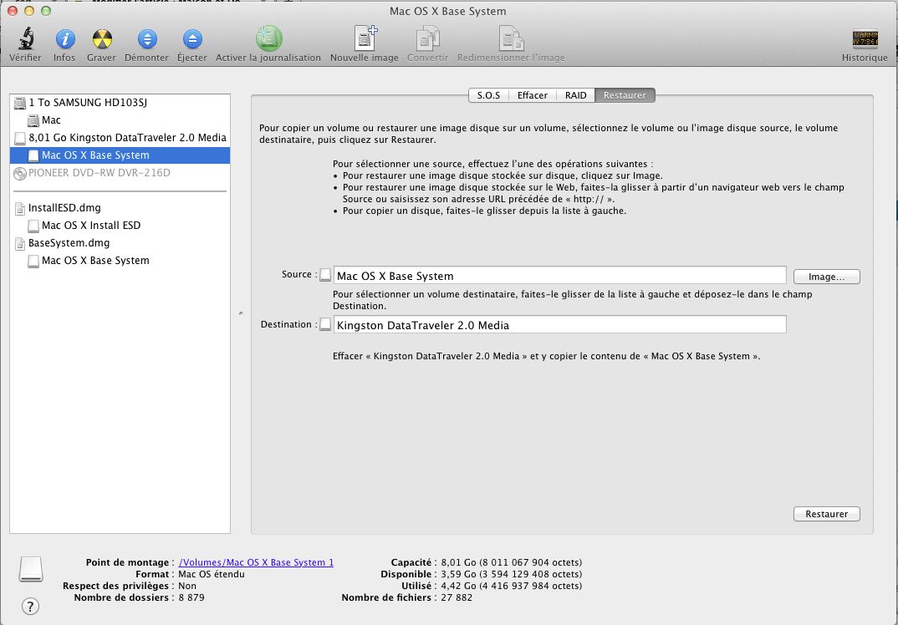898x625 pixels.
Task: Select InstallESD.dmg in the sidebar
Action: [x=120, y=208]
